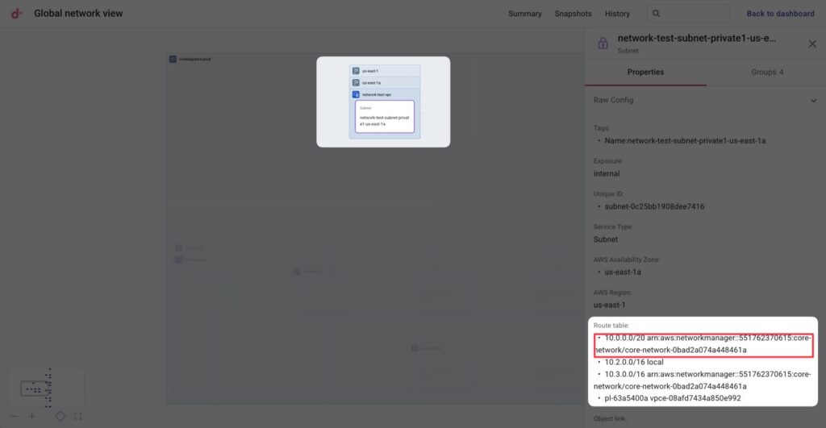Open the History view
This screenshot has height=428, width=826.
pos(617,14)
